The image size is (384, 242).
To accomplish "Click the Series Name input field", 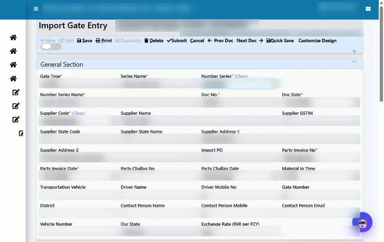I will [159, 84].
